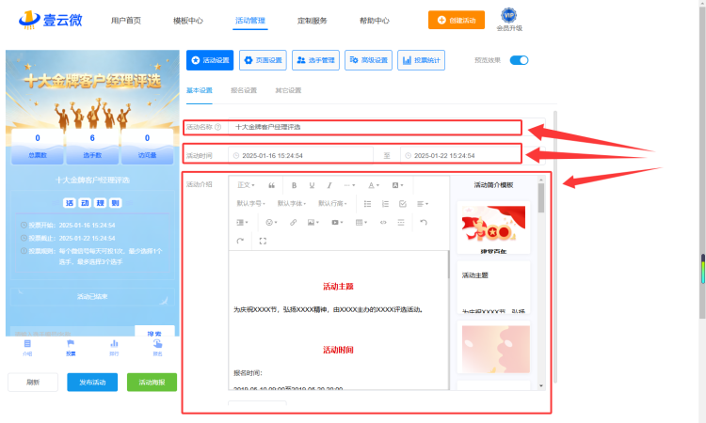Create an unordered bullet list
The image size is (706, 423).
pos(367,204)
